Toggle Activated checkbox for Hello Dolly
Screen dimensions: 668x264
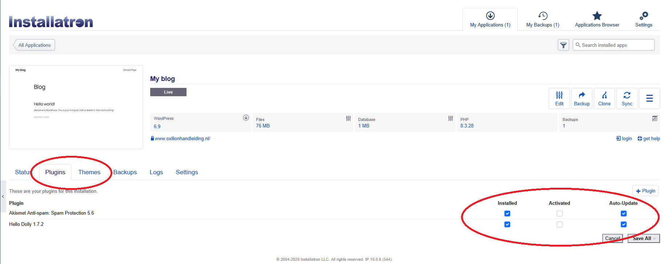(x=560, y=224)
